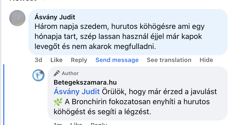Screen dimensions: 246x125
Task: Click the Send message link
Action: tap(117, 60)
